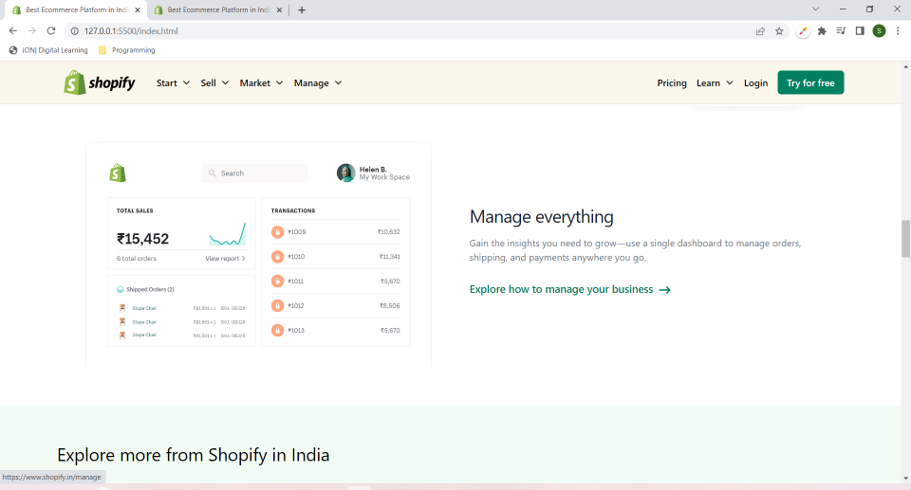Click transaction #1012 lock icon
Image resolution: width=911 pixels, height=490 pixels.
(x=278, y=305)
